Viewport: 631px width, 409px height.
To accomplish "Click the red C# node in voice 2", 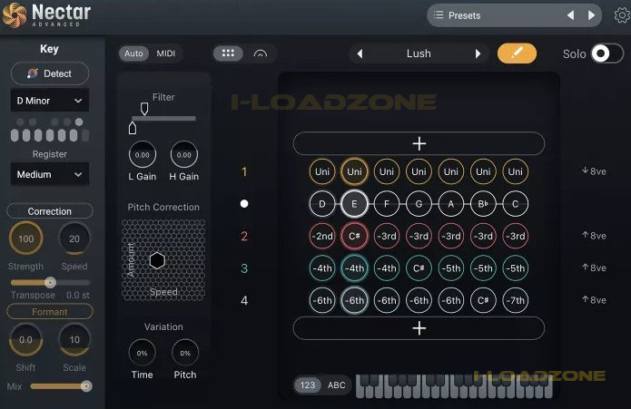I will 354,236.
